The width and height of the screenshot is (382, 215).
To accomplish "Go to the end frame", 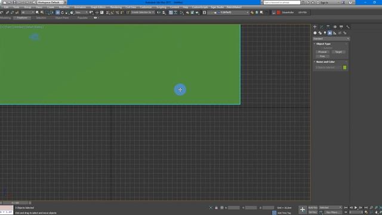I will (366, 208).
